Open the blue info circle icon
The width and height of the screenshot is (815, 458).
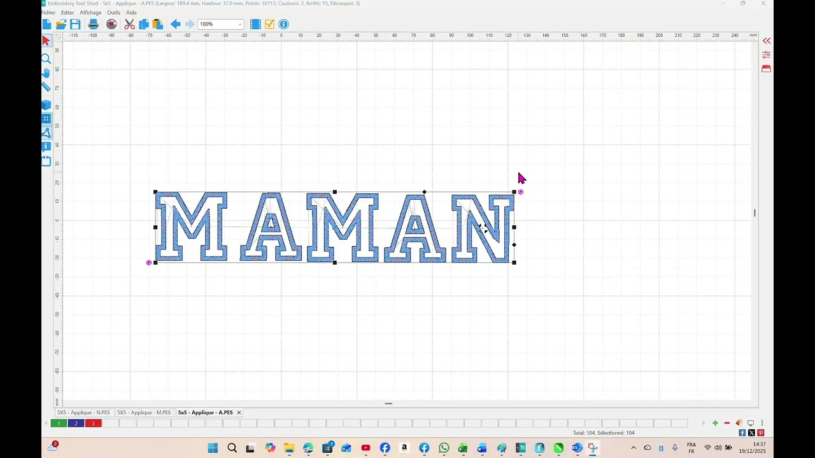point(284,24)
